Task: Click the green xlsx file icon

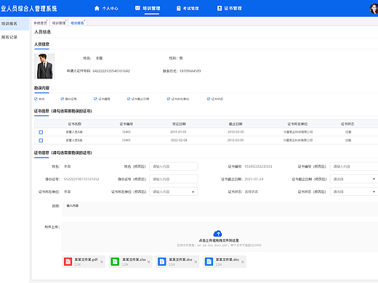Action: (x=115, y=261)
